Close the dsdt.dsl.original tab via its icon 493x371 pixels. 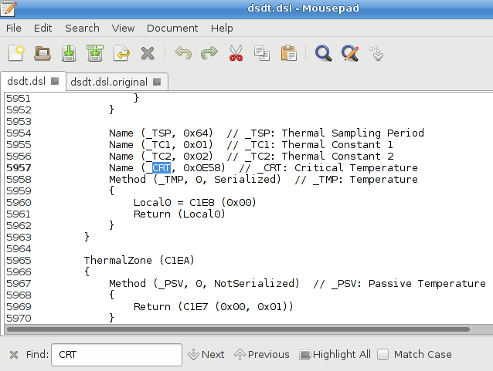click(x=157, y=82)
